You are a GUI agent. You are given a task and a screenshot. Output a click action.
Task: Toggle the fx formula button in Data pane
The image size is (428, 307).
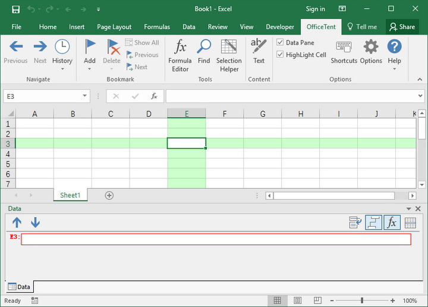(392, 223)
